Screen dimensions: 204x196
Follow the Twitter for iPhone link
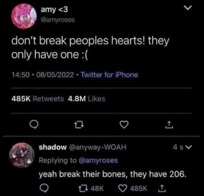[x=109, y=75]
